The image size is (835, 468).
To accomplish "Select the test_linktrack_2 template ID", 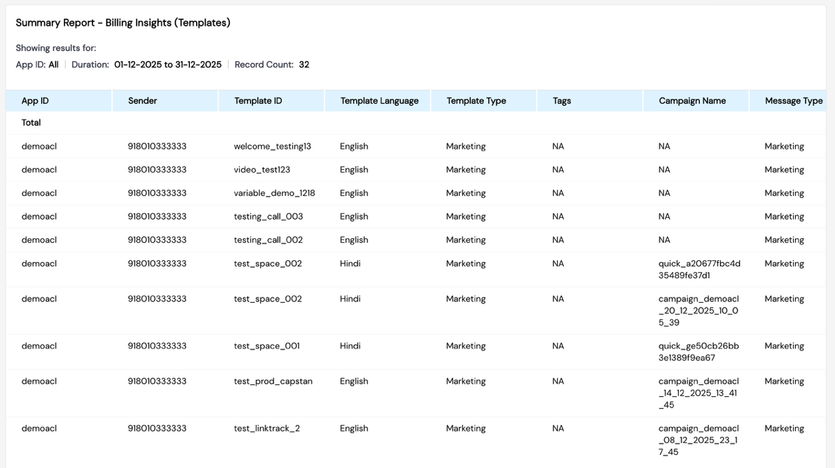I will point(266,428).
